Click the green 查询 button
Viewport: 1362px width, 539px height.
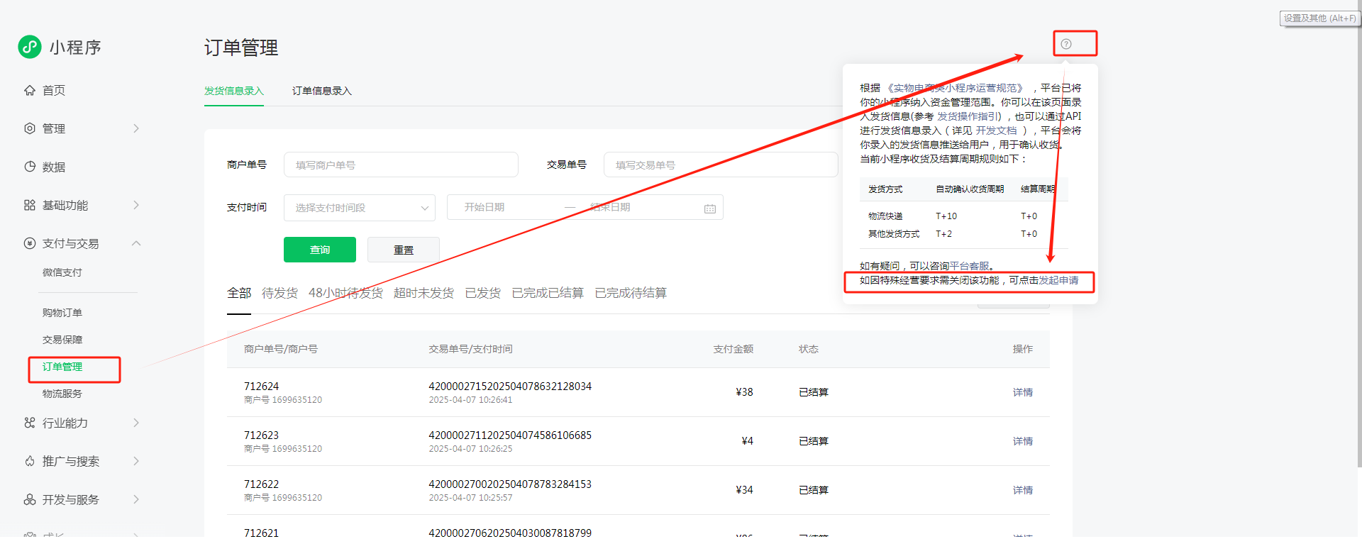click(x=320, y=250)
